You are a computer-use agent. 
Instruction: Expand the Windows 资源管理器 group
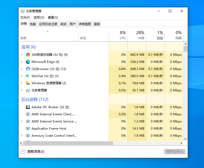point(22,83)
